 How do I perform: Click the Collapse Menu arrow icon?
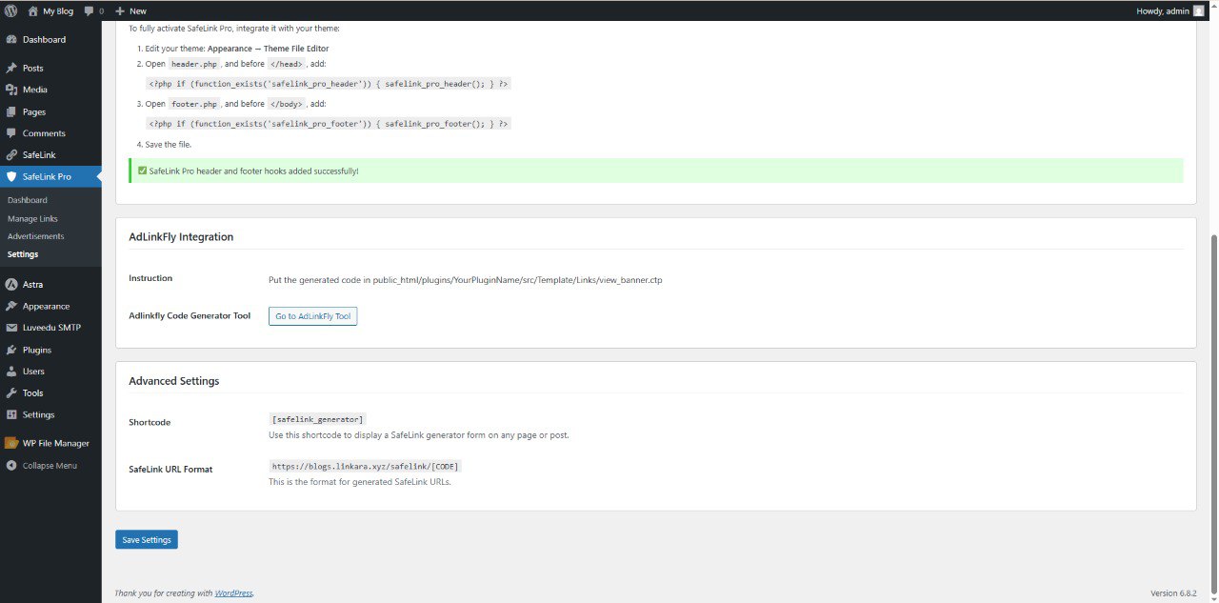point(11,466)
